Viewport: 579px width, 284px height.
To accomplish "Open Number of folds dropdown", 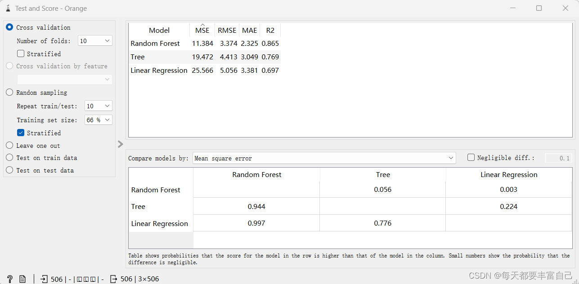I will coord(95,41).
